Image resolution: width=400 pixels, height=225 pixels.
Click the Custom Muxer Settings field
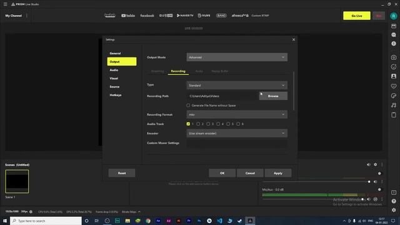[237, 143]
